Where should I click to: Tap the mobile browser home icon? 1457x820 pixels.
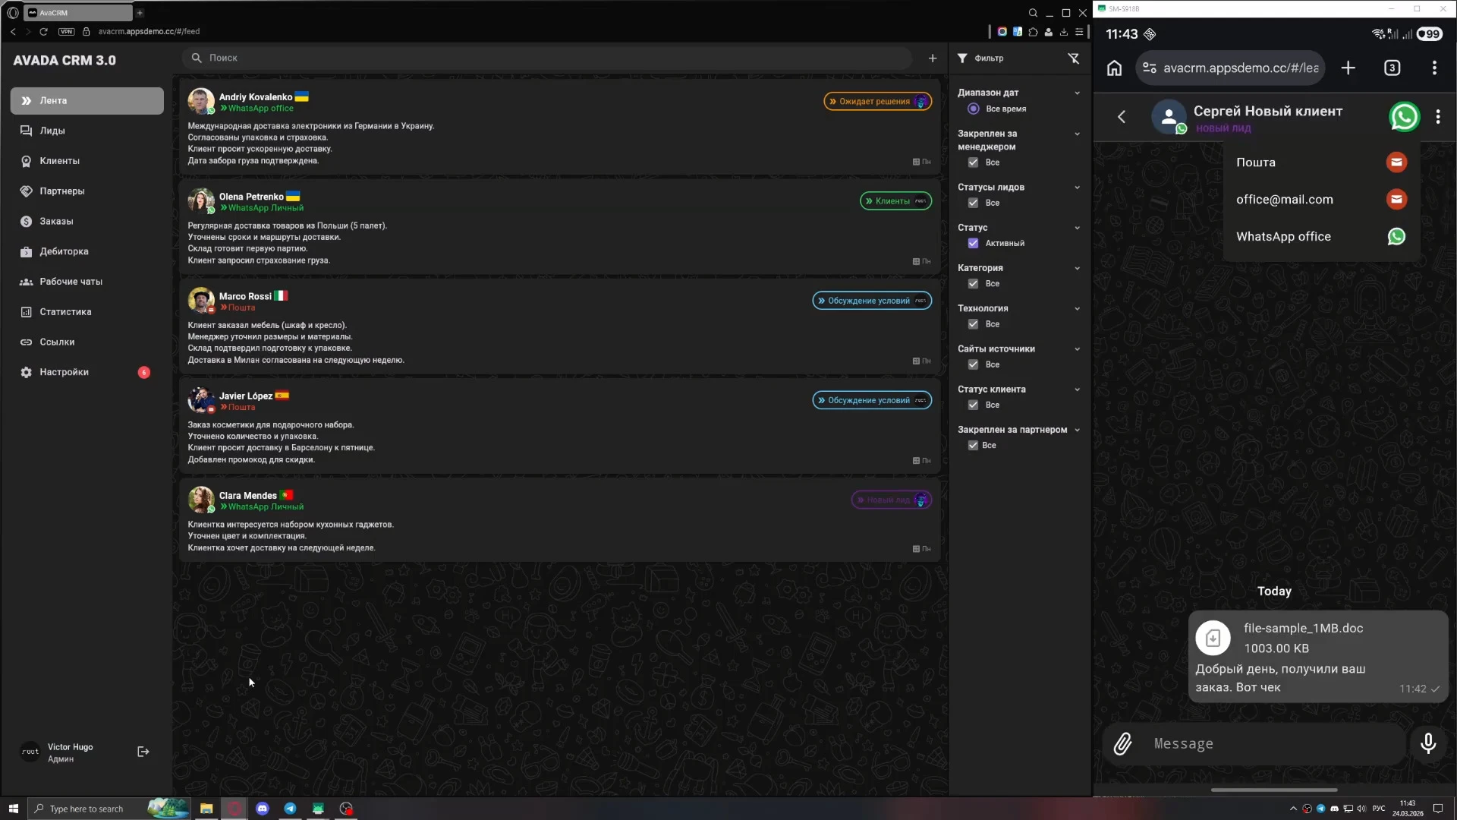[1114, 68]
